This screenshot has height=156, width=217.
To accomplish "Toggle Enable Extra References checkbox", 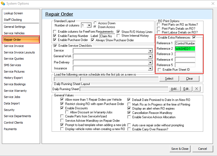I will tap(194, 38).
